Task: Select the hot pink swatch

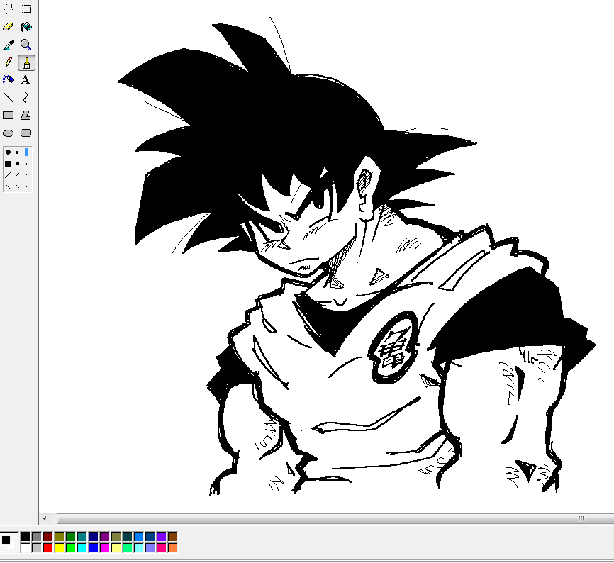Action: coord(162,547)
